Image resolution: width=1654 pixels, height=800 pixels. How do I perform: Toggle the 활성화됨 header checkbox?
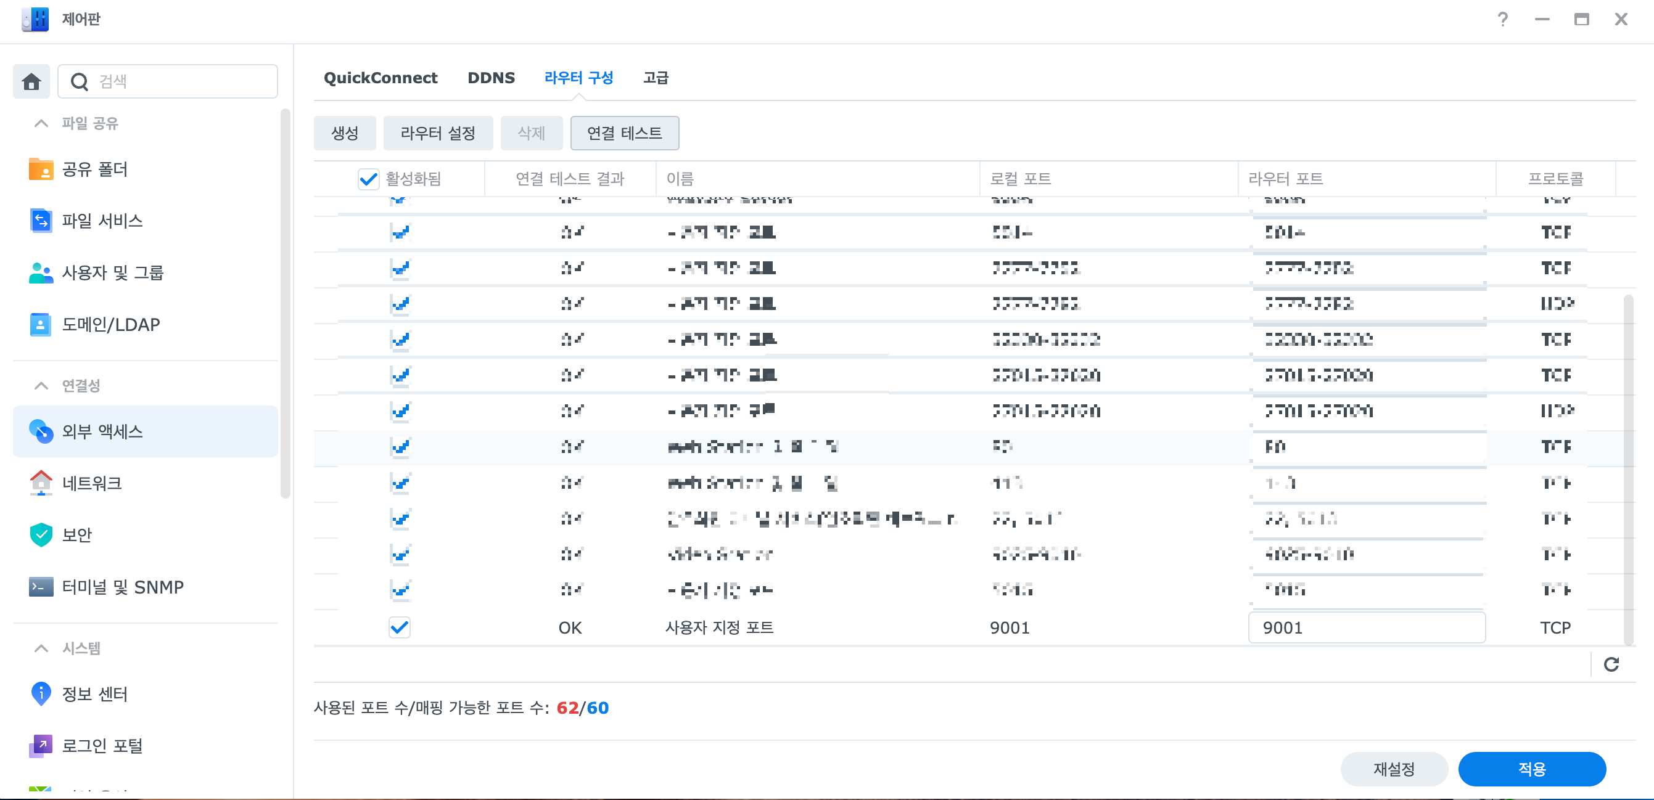368,179
